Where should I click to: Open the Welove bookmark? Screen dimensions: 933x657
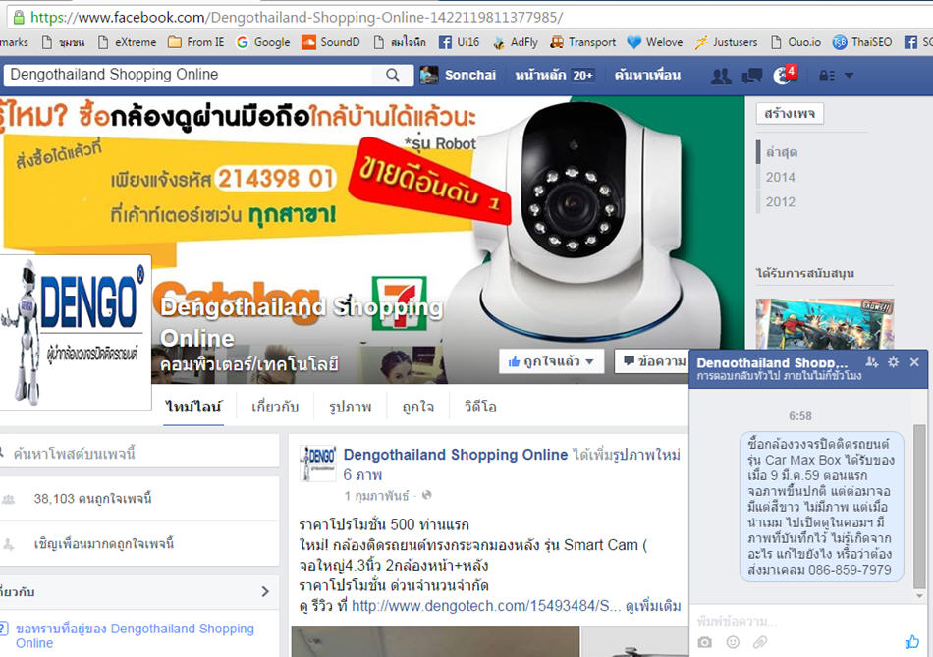655,42
